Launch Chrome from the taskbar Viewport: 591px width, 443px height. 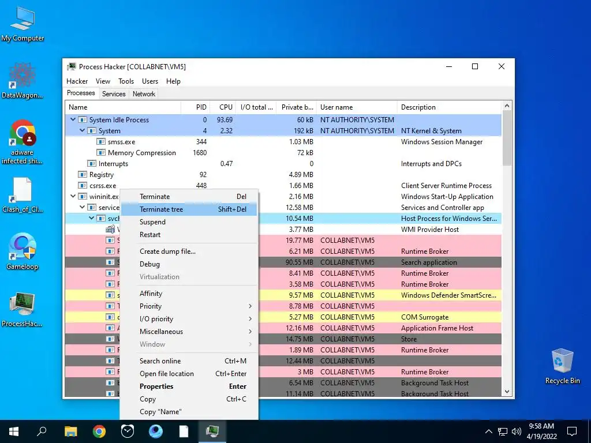coord(99,431)
